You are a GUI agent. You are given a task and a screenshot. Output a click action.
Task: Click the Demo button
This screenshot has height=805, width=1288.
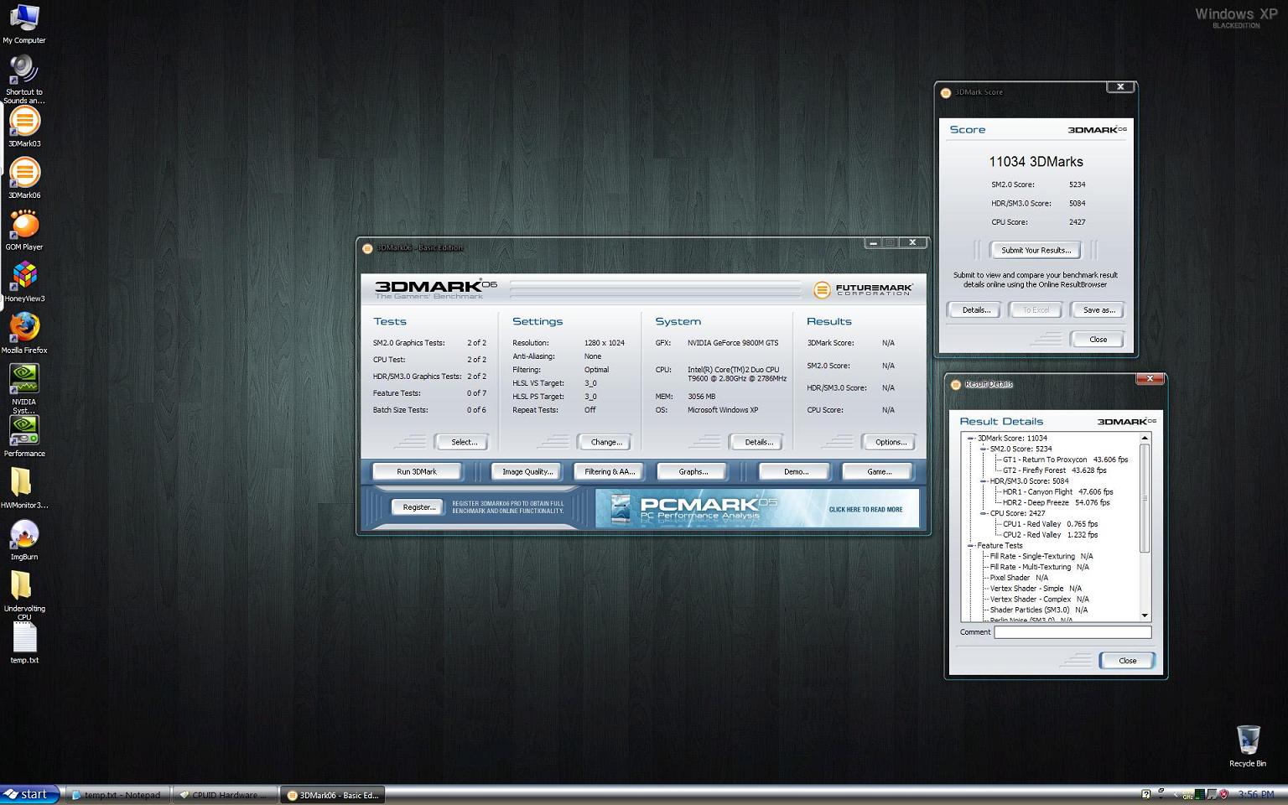coord(795,471)
